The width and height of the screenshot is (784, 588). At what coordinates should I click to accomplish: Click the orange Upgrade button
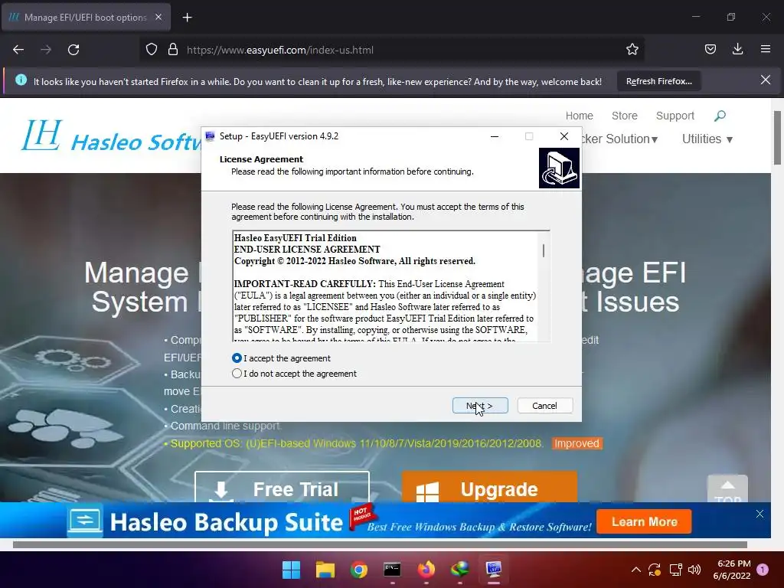(x=489, y=487)
